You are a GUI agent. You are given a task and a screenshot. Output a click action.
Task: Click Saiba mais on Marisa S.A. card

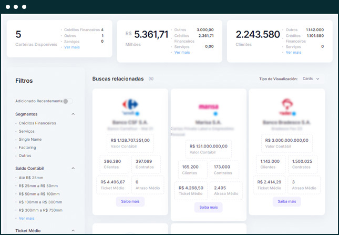[x=208, y=207]
